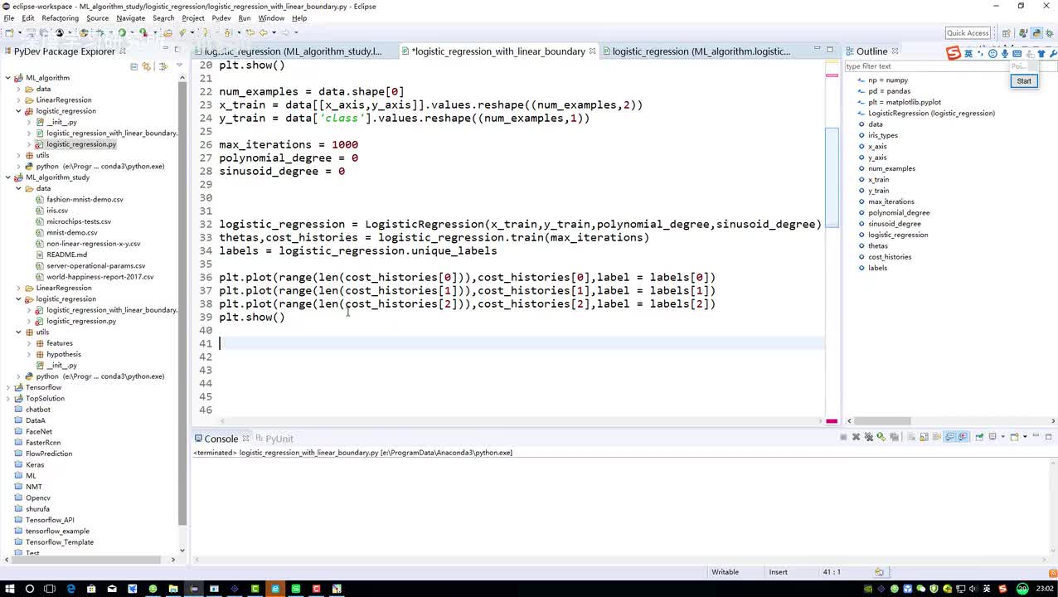
Task: Select polynomial_degree in Outline
Action: (899, 212)
